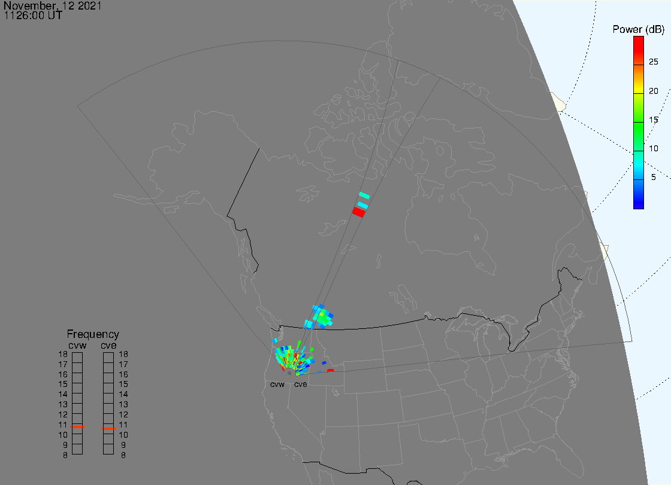Click the cvw radar station label on map

pos(277,385)
